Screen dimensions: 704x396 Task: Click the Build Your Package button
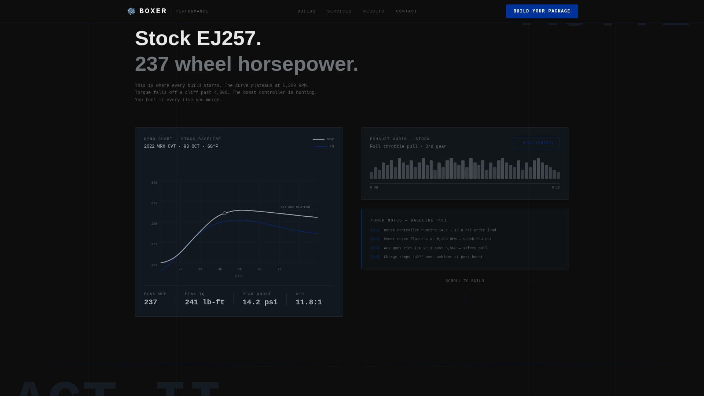[542, 11]
